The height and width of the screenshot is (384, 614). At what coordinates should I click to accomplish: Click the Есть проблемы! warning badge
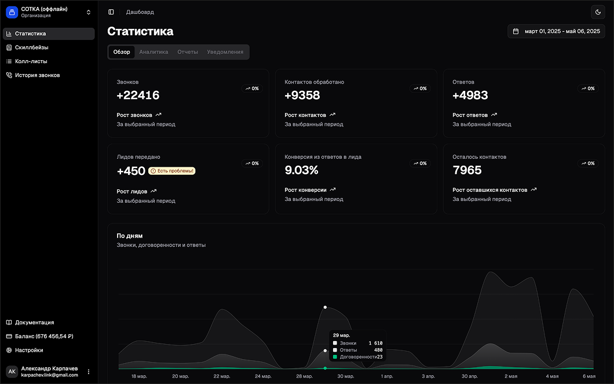click(172, 171)
